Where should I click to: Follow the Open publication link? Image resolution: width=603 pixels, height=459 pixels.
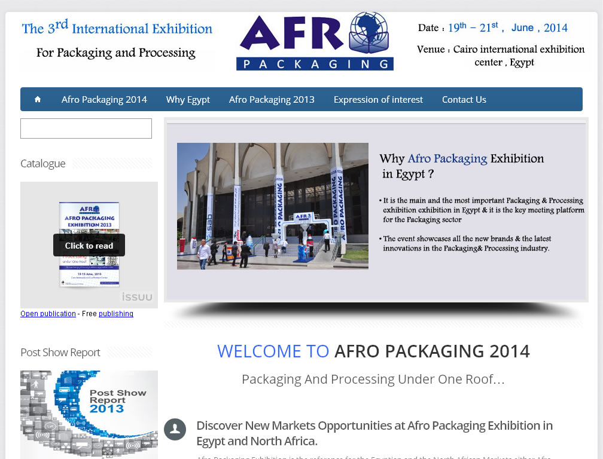point(48,314)
